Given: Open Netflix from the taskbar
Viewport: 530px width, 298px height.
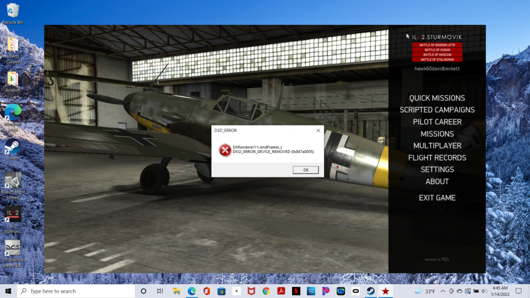Looking at the screenshot, I should (x=296, y=291).
